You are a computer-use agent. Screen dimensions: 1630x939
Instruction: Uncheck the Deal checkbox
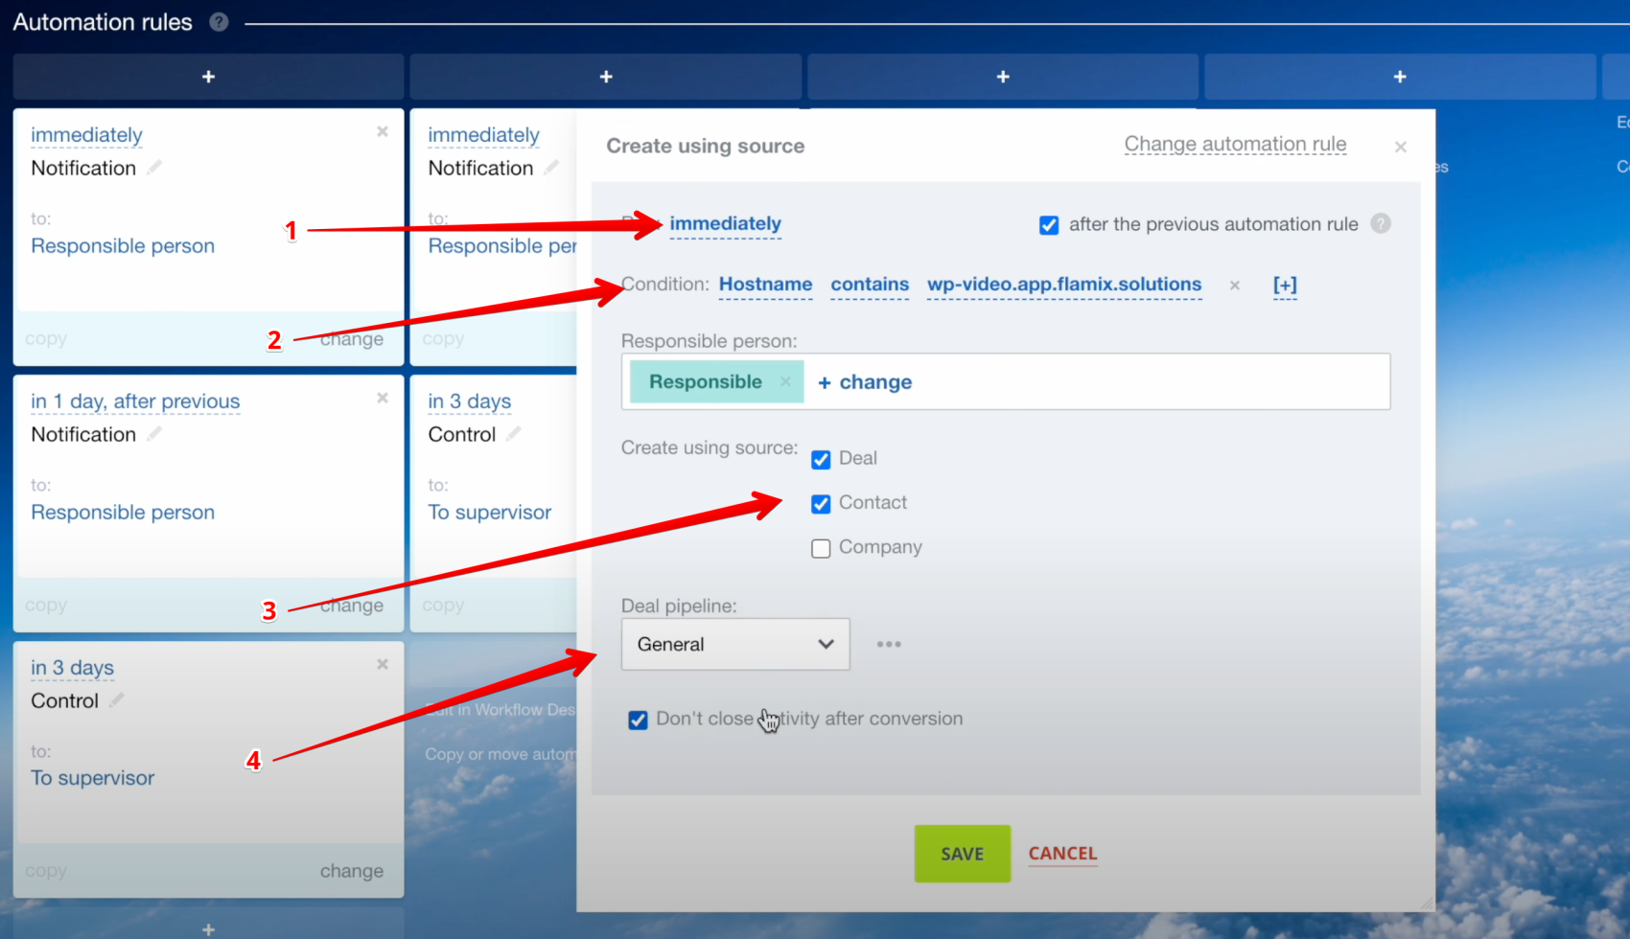coord(821,460)
